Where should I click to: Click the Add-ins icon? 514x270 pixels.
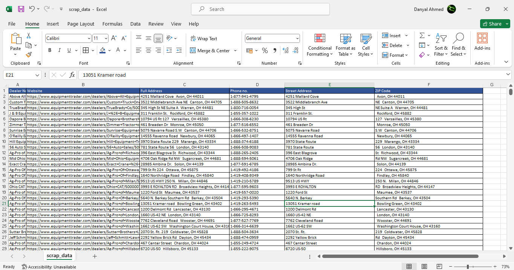[x=482, y=41]
